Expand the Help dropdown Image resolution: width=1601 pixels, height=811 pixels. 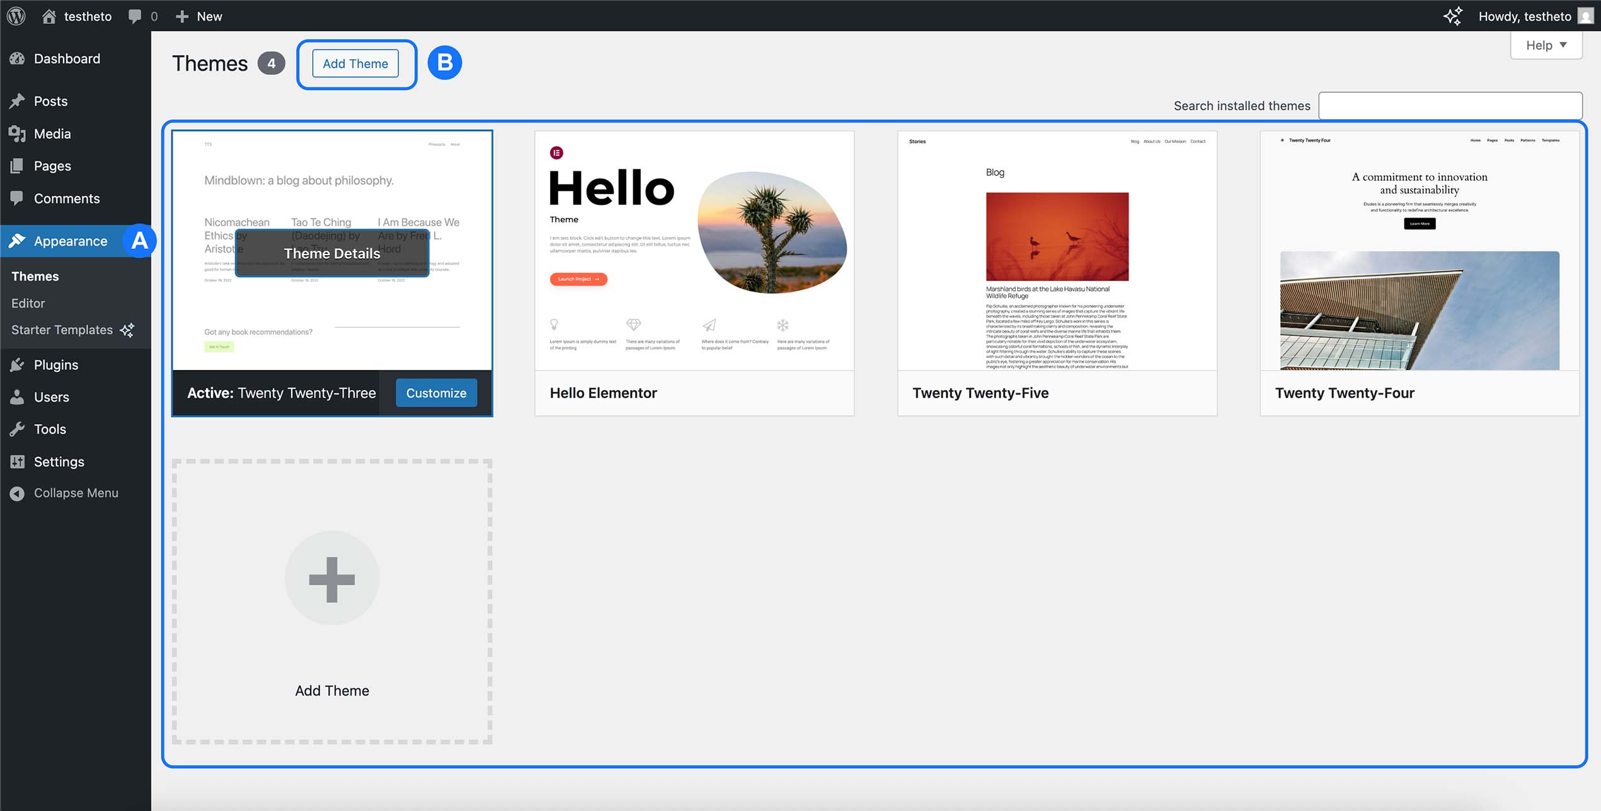coord(1546,45)
